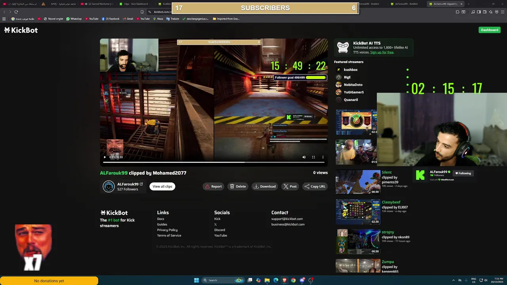Click Sign up for free link
This screenshot has height=285, width=507.
coord(382,52)
